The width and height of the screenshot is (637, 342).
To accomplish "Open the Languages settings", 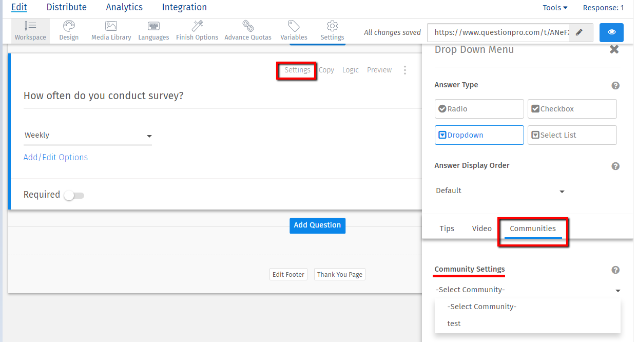I will click(153, 31).
